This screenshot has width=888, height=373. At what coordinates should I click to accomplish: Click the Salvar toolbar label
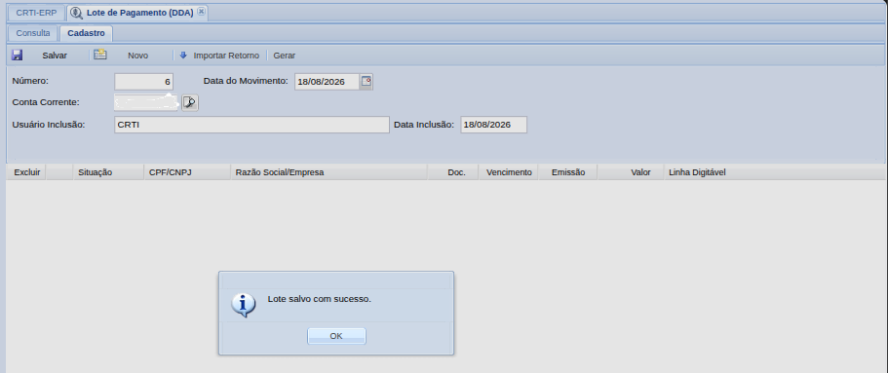[x=55, y=56]
